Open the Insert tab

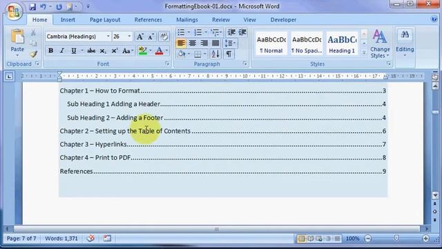pos(68,20)
